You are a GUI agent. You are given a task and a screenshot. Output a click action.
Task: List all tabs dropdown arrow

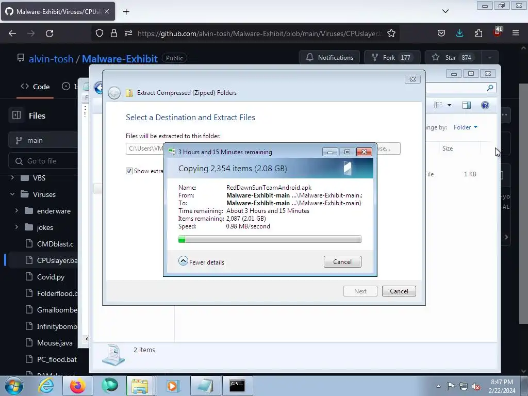pyautogui.click(x=445, y=11)
